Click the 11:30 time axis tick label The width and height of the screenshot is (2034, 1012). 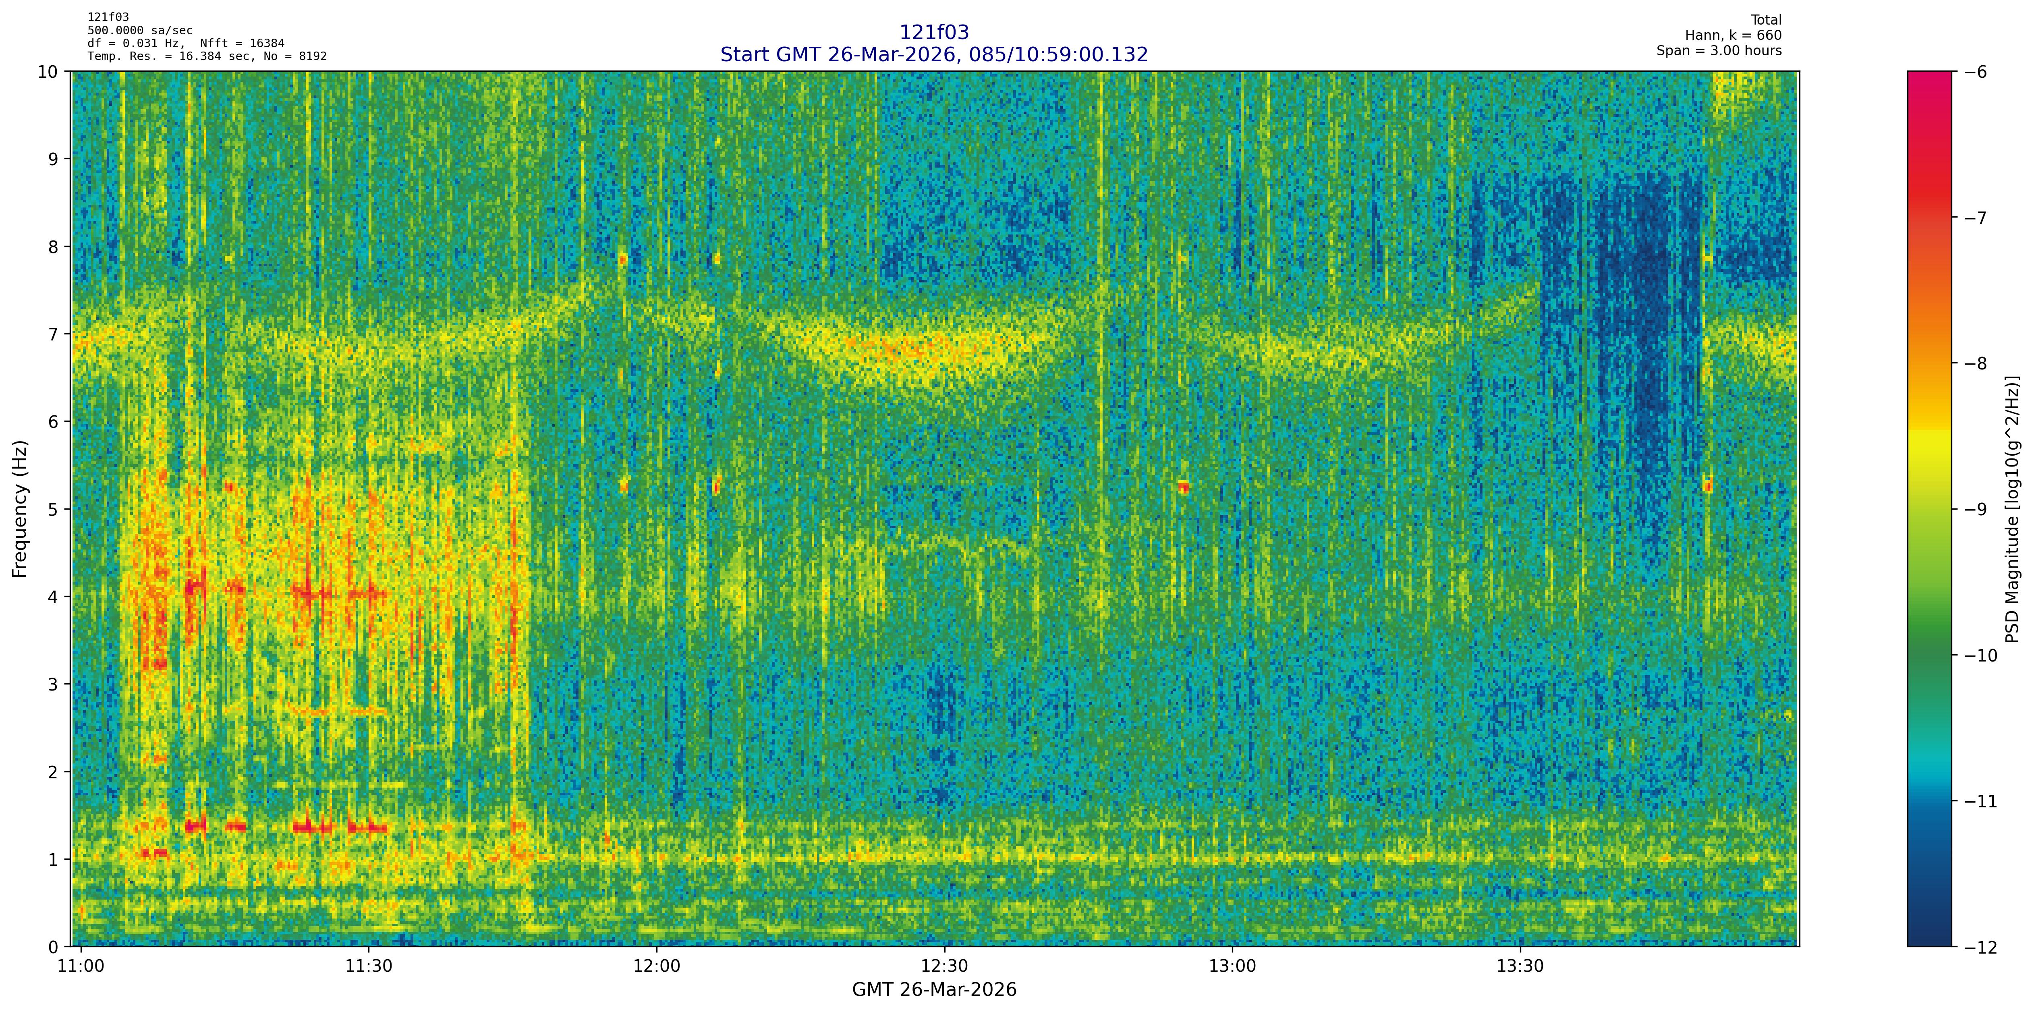(x=369, y=966)
